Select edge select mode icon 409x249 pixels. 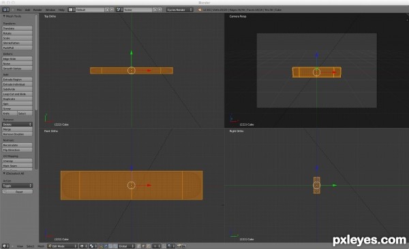pos(144,246)
